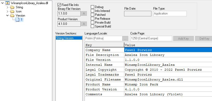Click the Copyright © 2010 - 2022 value
This screenshot has height=101, width=212.
tap(168, 70)
